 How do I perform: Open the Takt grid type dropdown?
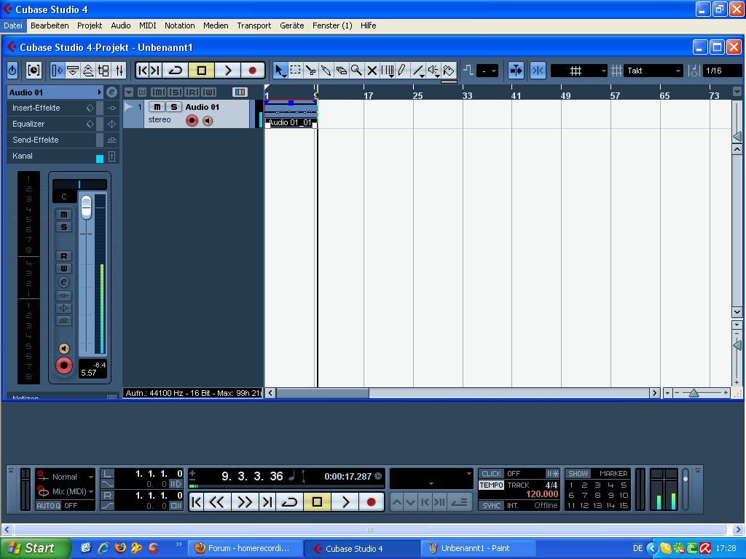(x=653, y=71)
